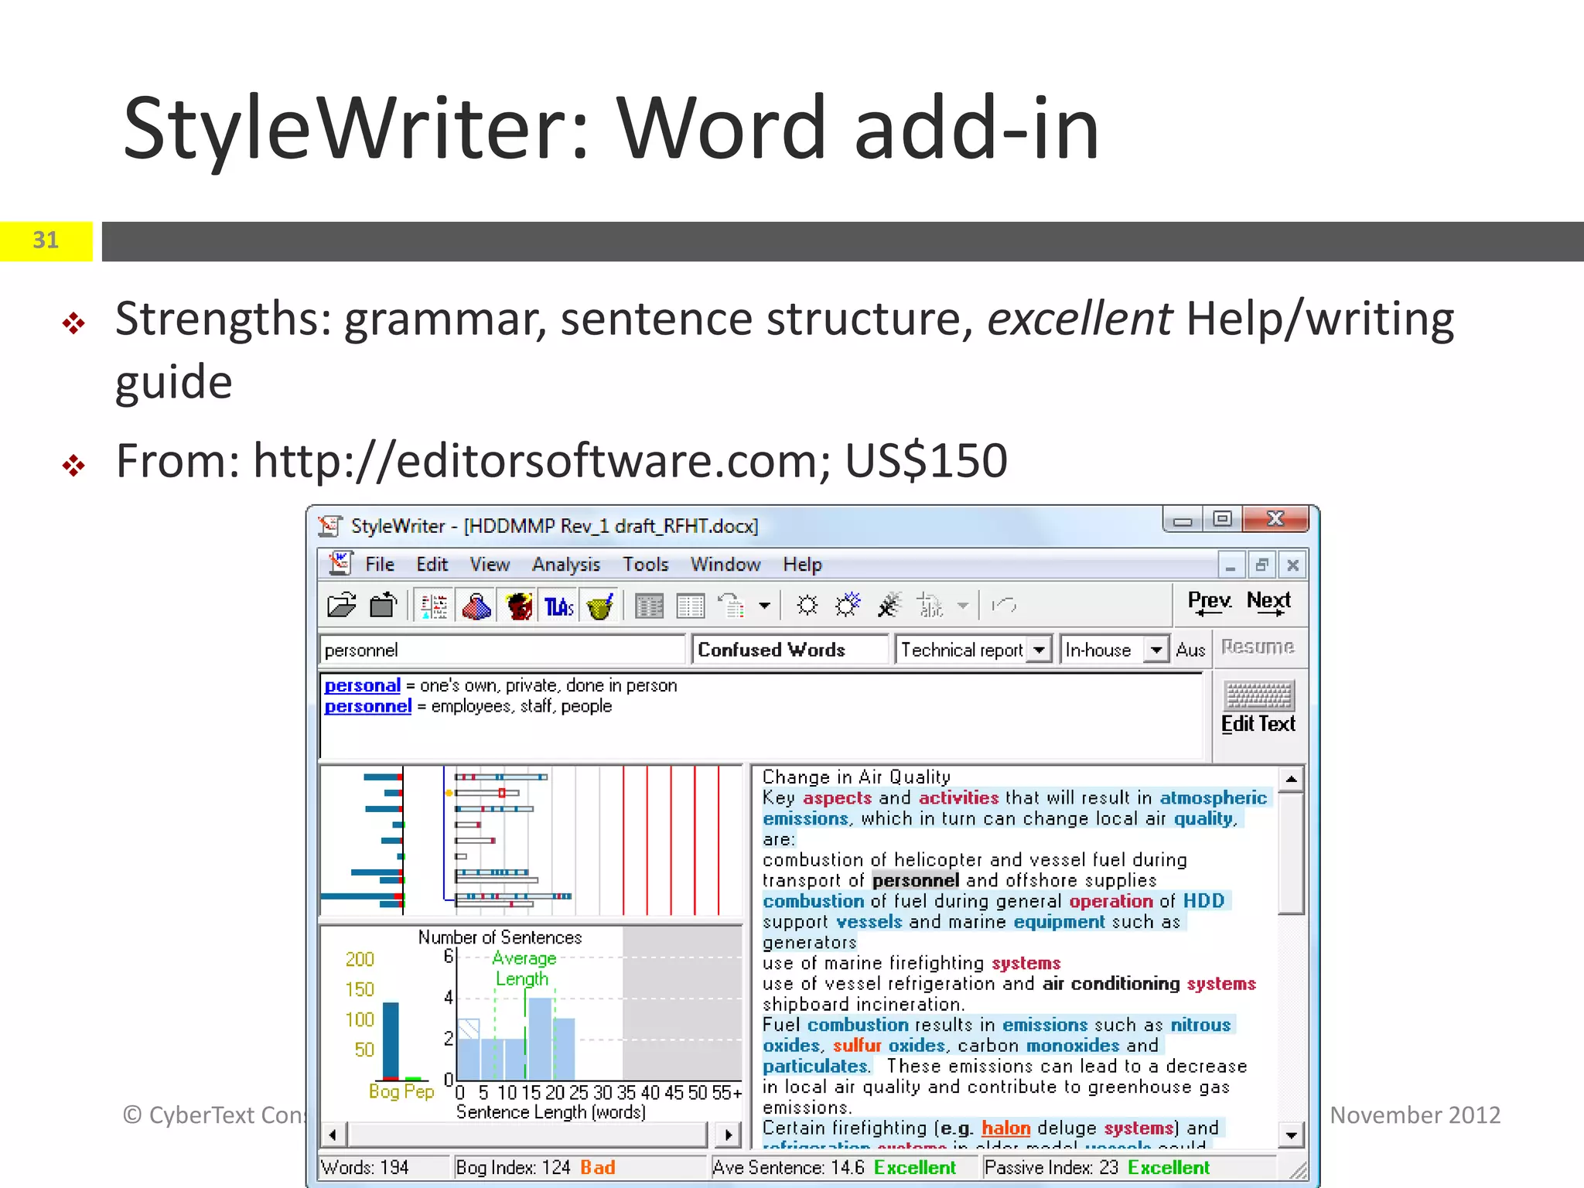Click the crossed-out star toolbar icon
1584x1188 pixels.
pos(889,606)
